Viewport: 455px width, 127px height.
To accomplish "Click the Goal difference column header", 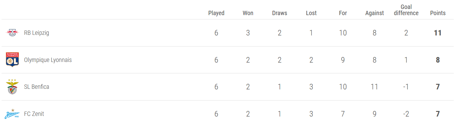I will click(406, 10).
